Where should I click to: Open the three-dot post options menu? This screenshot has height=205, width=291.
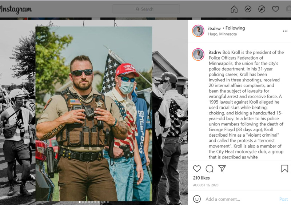click(285, 31)
